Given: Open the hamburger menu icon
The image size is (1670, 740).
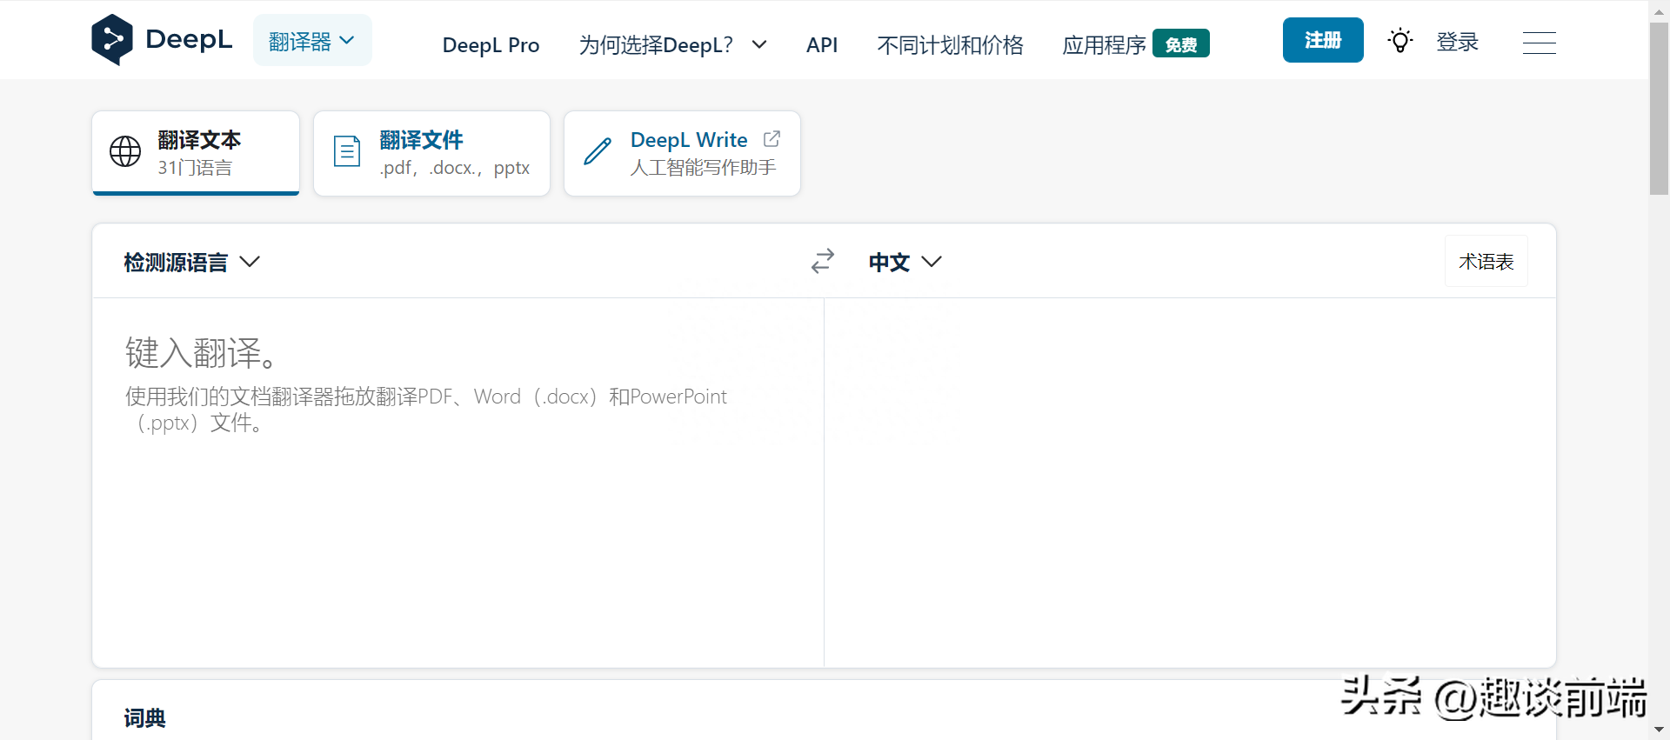Looking at the screenshot, I should [1540, 43].
